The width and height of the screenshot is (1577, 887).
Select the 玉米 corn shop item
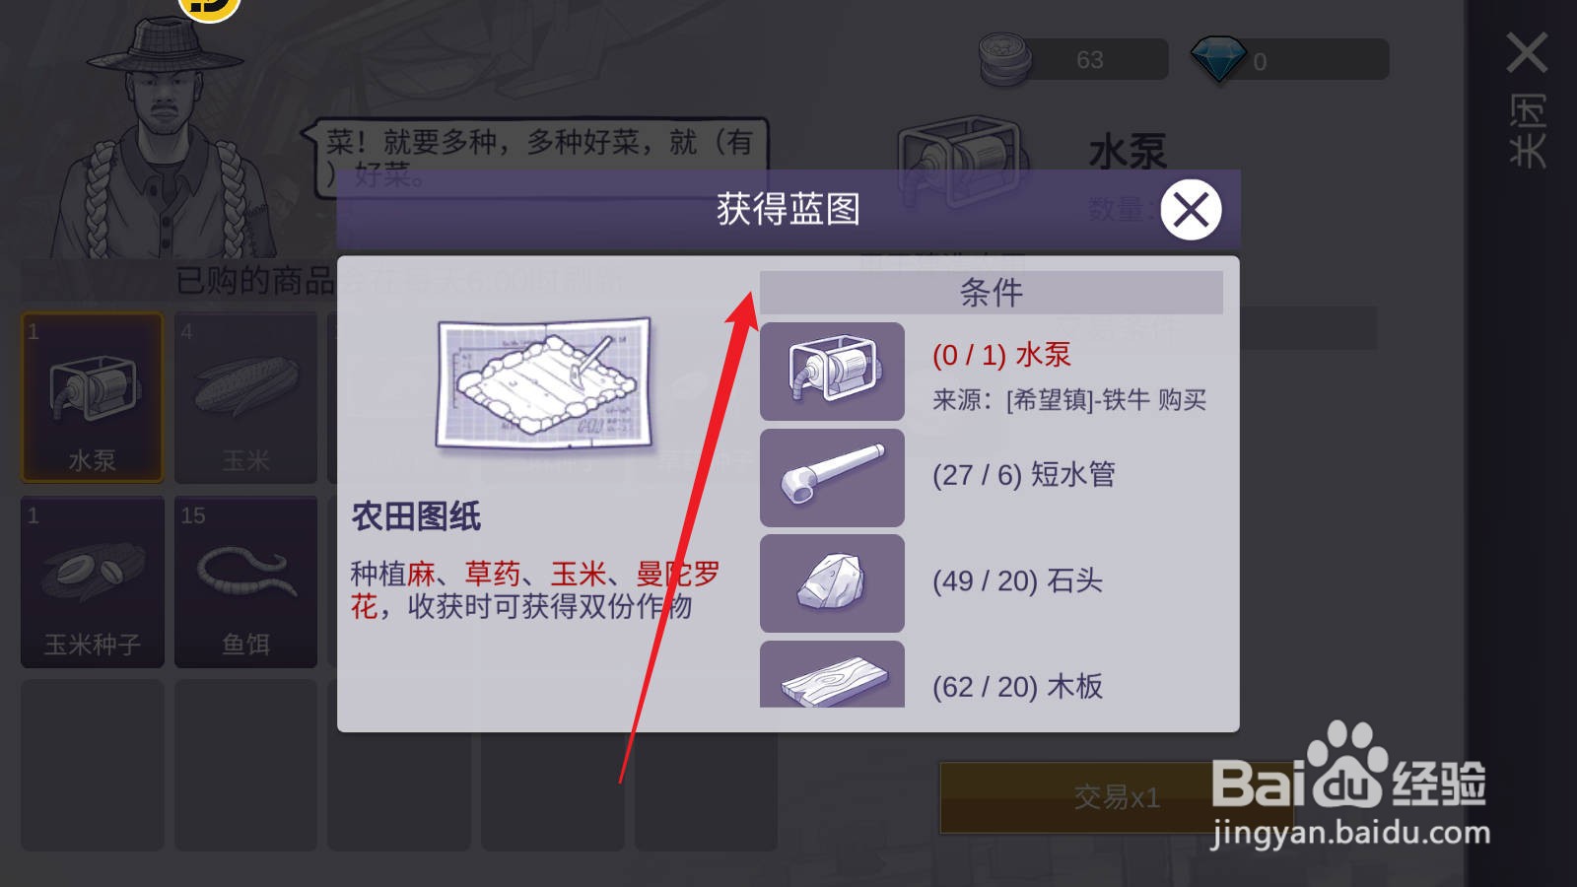pos(245,397)
